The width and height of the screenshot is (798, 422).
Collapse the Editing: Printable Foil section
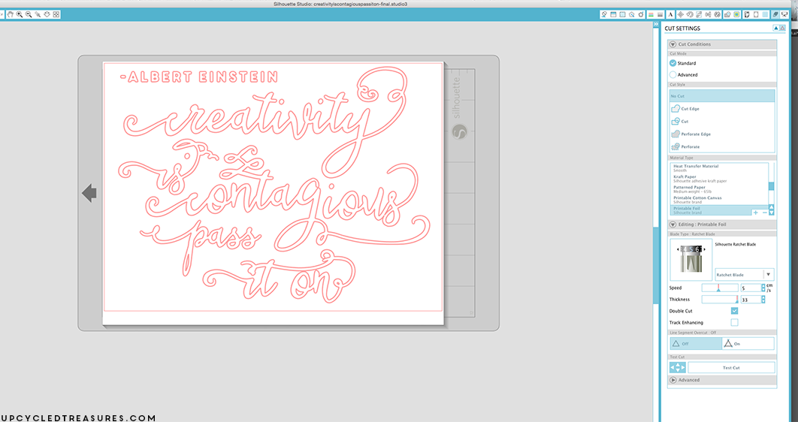click(x=673, y=225)
